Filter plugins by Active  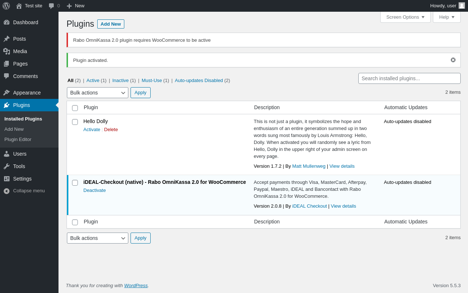pos(93,81)
